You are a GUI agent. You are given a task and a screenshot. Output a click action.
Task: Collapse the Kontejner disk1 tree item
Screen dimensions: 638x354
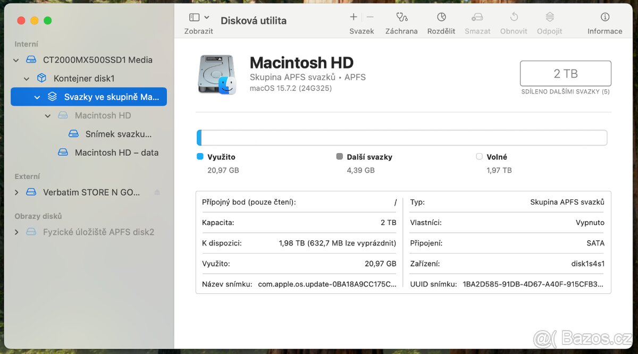pyautogui.click(x=26, y=78)
